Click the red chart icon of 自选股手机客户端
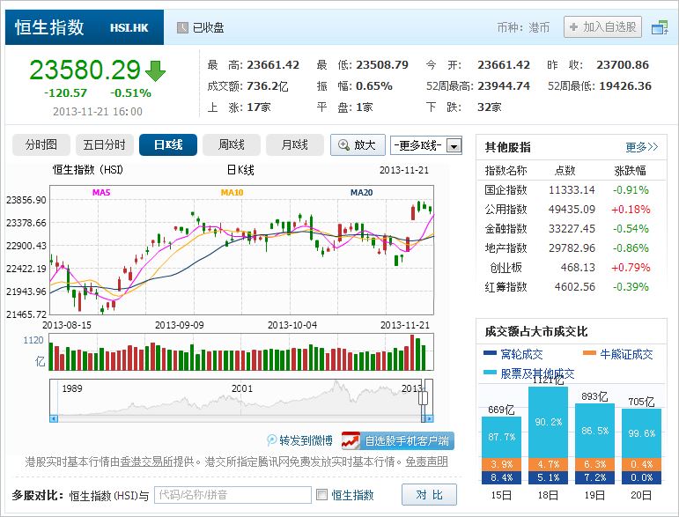 pyautogui.click(x=351, y=440)
